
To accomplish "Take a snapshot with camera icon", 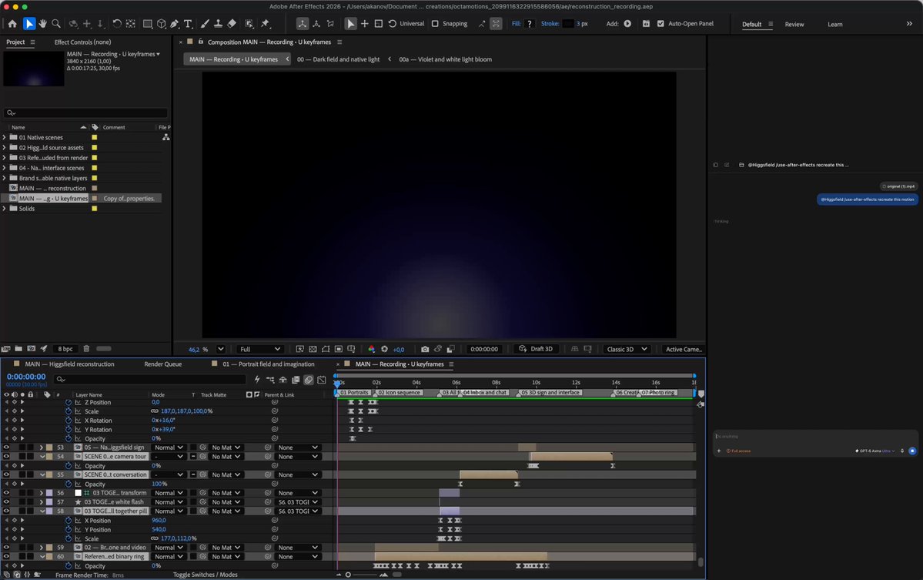I will [x=425, y=349].
